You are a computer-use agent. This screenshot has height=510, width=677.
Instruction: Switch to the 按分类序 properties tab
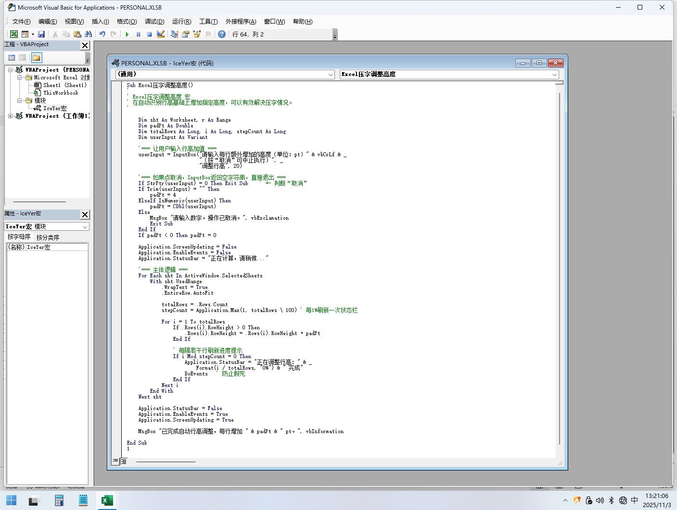click(48, 237)
